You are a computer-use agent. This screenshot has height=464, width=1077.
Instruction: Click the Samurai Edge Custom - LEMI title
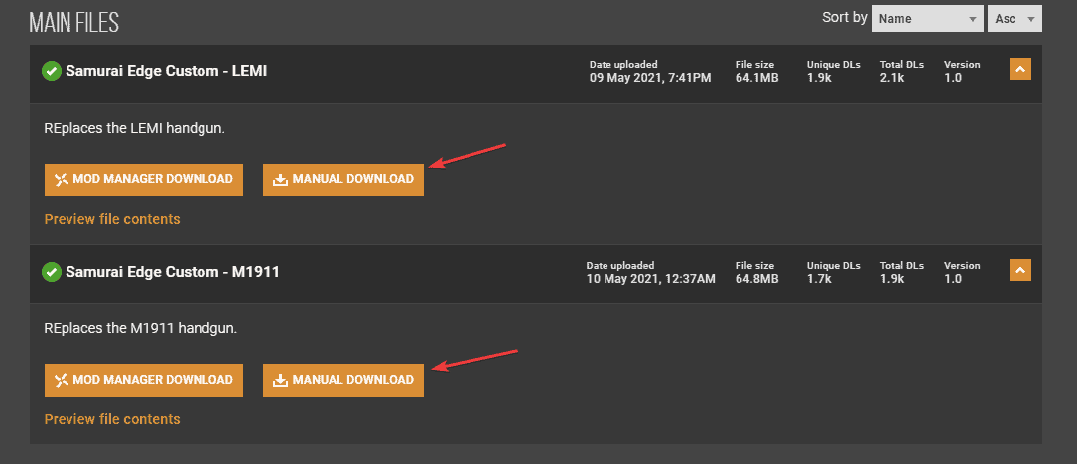[166, 71]
